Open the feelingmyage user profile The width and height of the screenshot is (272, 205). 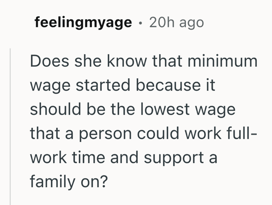pos(83,22)
